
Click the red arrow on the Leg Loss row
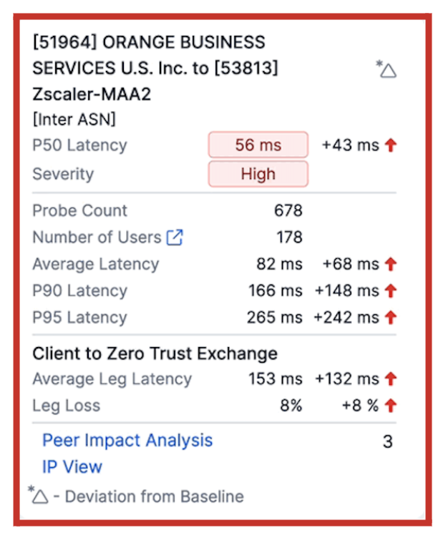tap(390, 406)
